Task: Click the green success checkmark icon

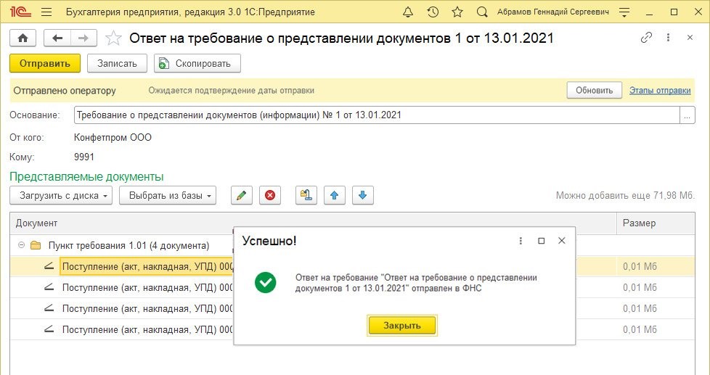Action: click(266, 282)
